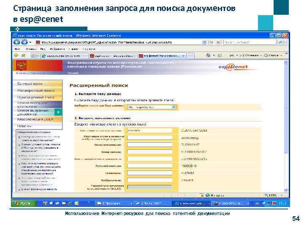304x228 pixels.
Task: Click the Internet zone globe icon
Action: coord(208,195)
